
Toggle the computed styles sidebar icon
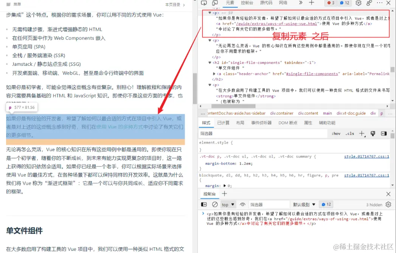[384, 133]
